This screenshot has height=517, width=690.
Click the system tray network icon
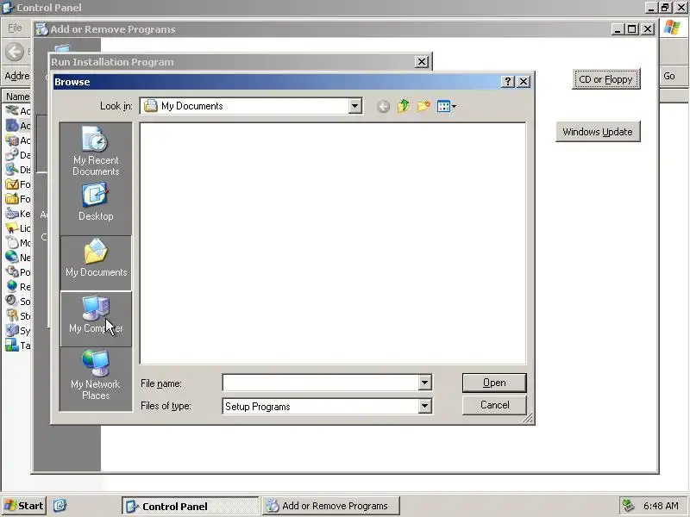628,506
